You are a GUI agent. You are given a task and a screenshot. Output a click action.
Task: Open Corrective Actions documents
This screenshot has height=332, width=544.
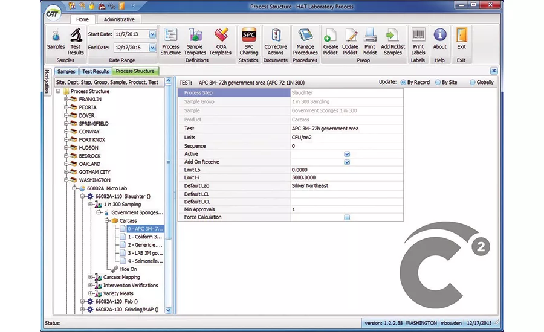point(276,39)
